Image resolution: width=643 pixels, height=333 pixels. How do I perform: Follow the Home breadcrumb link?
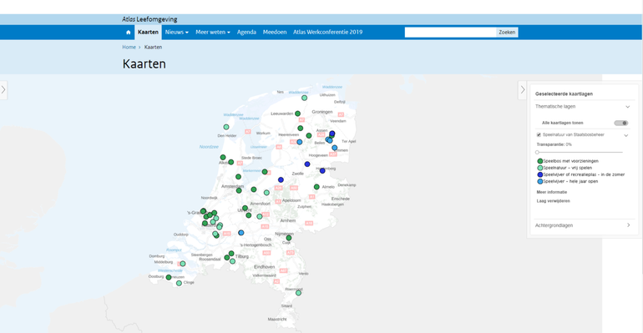[x=129, y=47]
